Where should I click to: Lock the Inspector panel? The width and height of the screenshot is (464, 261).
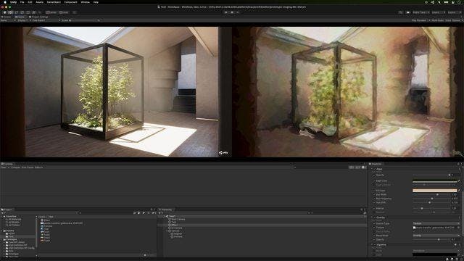point(458,164)
